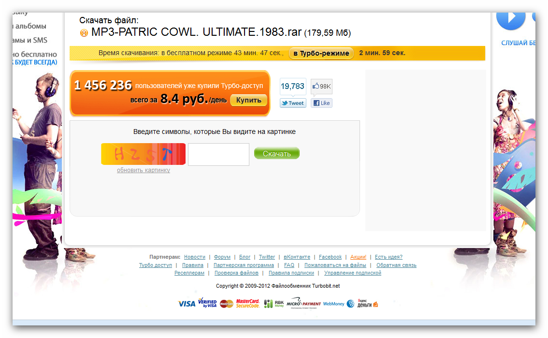Open the Турбо доступ footer link
Screen dimensions: 548x338
pyautogui.click(x=156, y=265)
